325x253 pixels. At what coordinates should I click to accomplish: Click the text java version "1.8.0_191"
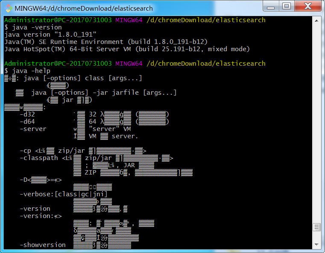coord(50,35)
